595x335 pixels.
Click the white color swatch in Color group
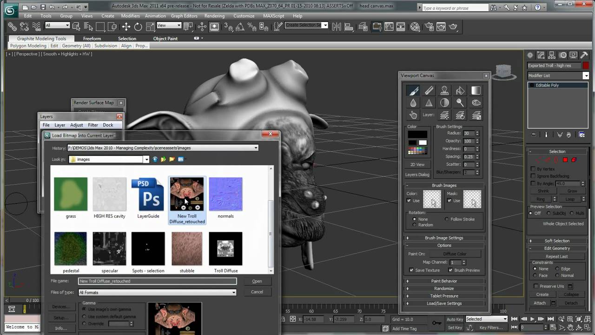423,143
